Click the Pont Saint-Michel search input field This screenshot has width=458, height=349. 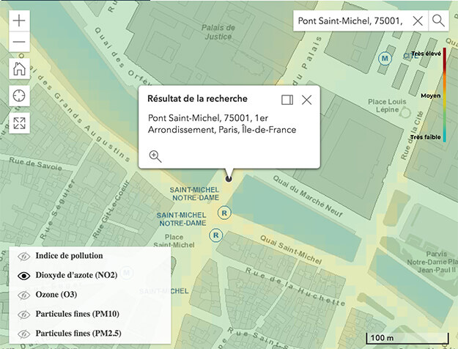pos(350,21)
